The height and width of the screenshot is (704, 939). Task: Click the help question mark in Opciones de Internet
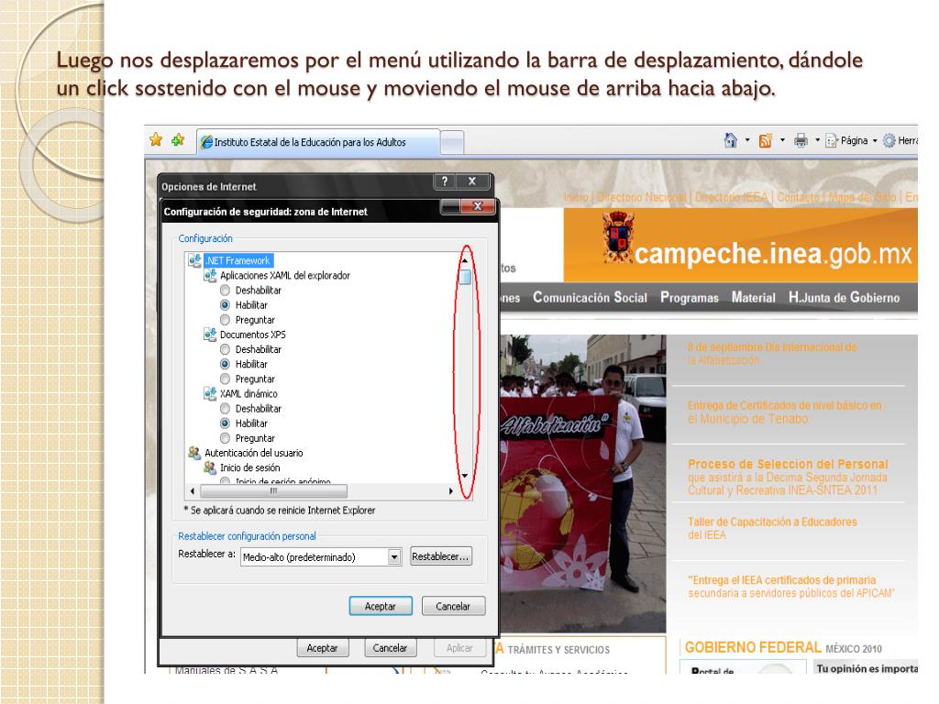(x=445, y=181)
